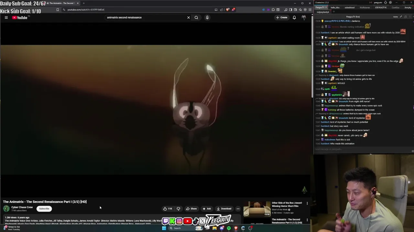Select The Animatrix browser tab
The width and height of the screenshot is (414, 232).
pos(62,3)
